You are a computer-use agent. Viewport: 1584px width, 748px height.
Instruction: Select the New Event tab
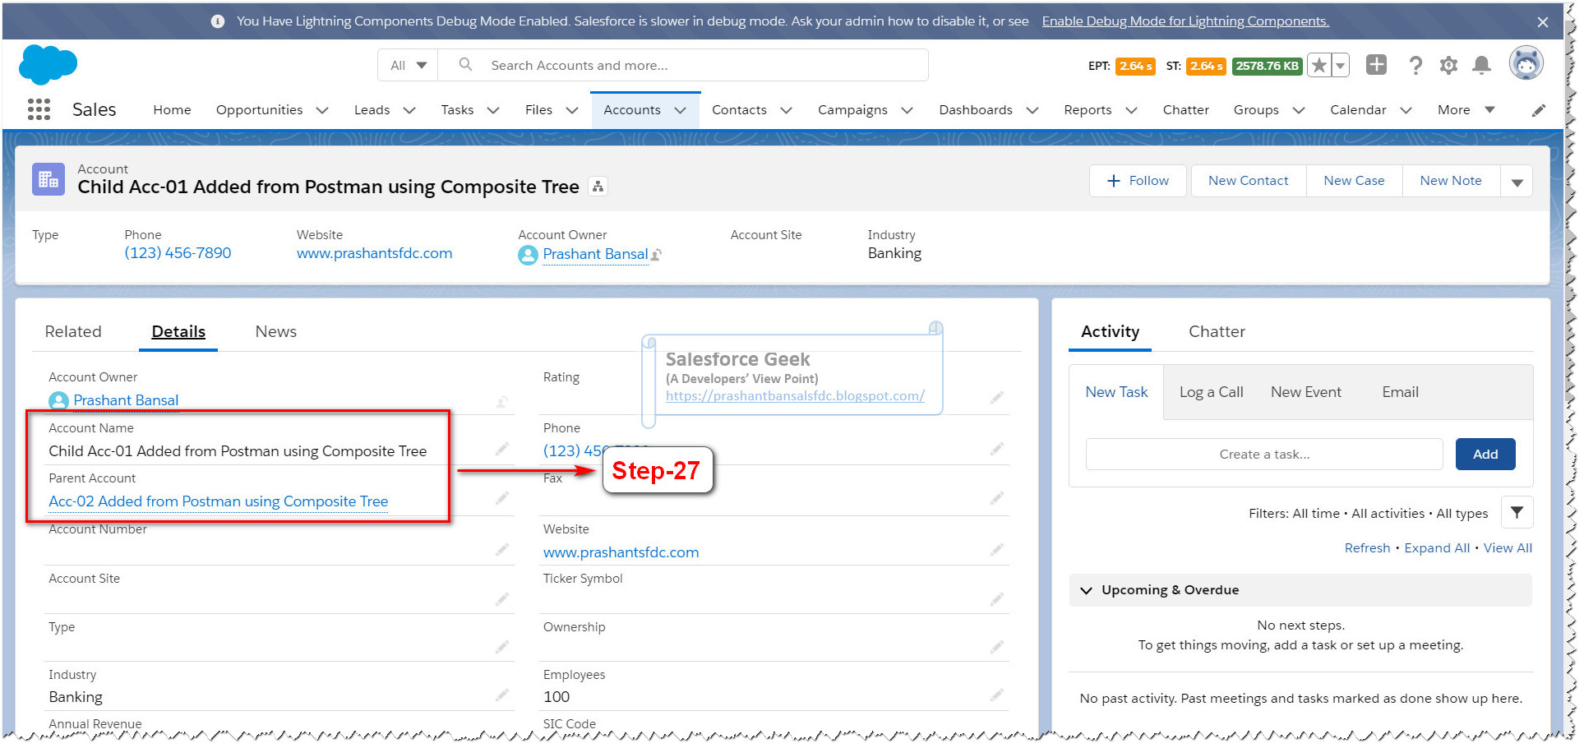pos(1305,392)
